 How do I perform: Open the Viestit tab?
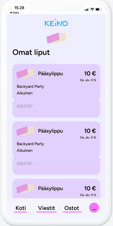pyautogui.click(x=46, y=208)
